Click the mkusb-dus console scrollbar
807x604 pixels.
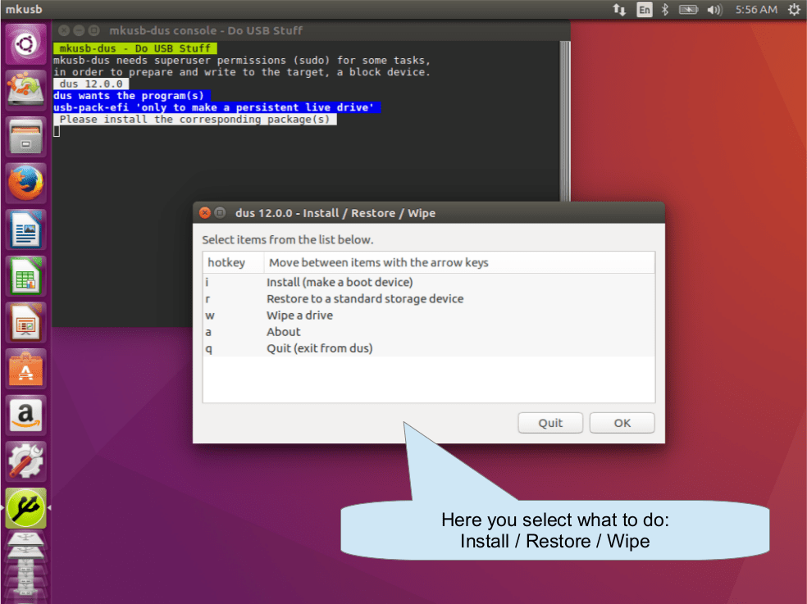(x=564, y=121)
